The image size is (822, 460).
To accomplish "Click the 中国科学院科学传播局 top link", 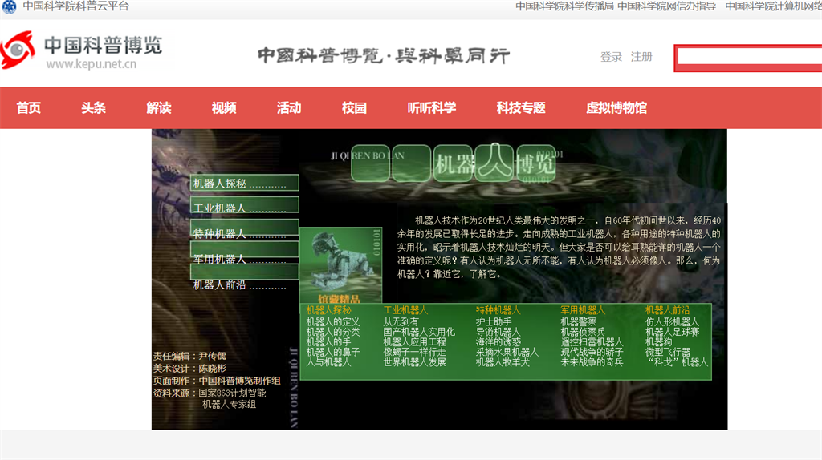I will (564, 6).
